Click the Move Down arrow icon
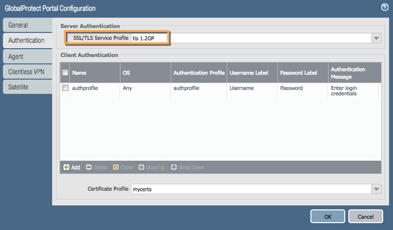 click(x=174, y=167)
